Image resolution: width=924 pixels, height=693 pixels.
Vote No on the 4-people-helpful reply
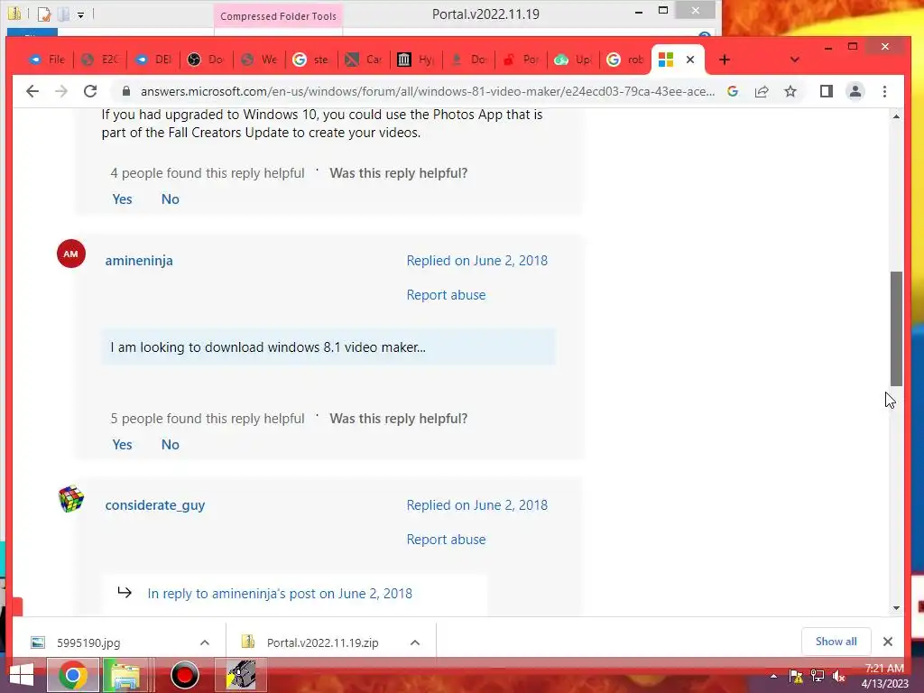coord(171,199)
